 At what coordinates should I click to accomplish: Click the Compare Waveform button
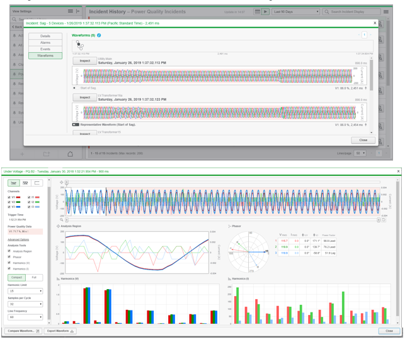click(x=23, y=331)
